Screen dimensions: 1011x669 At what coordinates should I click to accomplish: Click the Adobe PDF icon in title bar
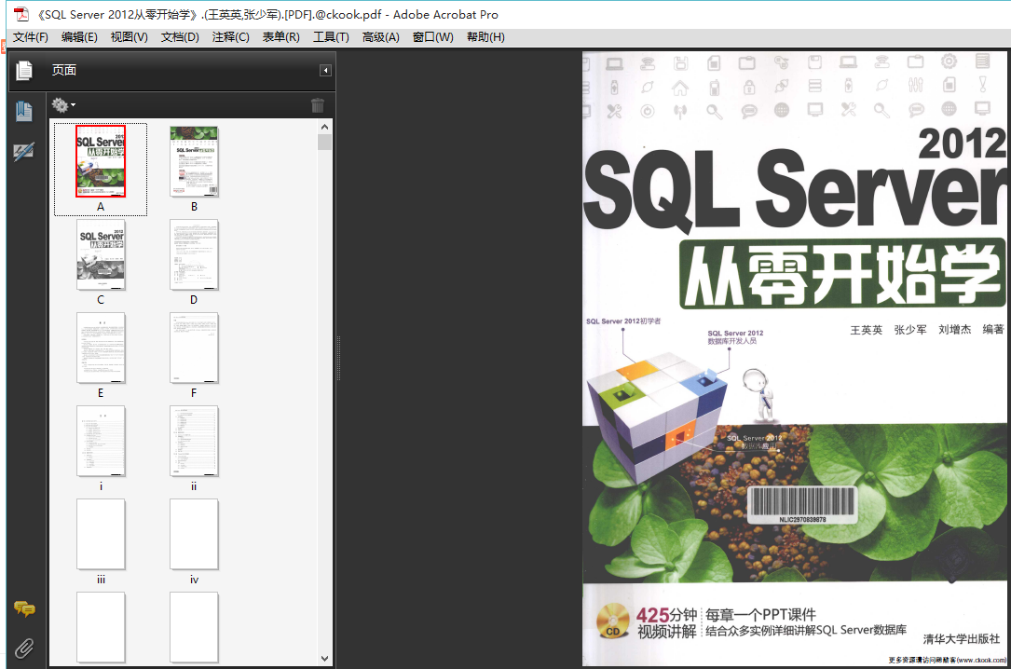[x=22, y=14]
